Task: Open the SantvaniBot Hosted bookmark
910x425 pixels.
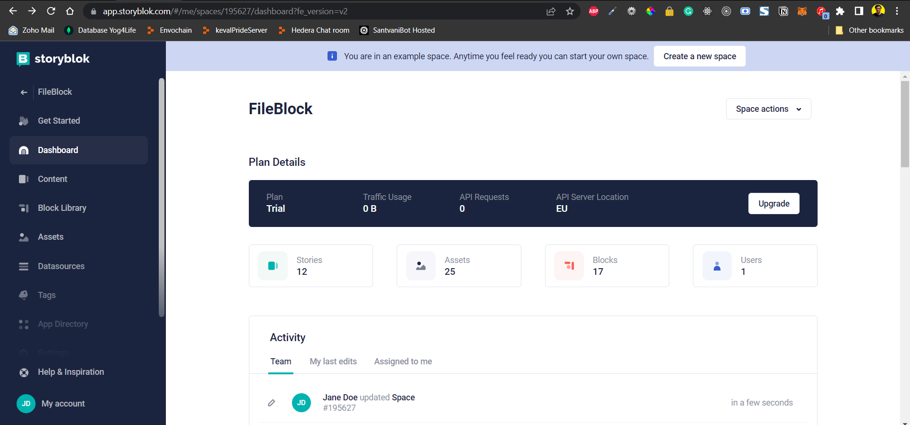Action: [x=397, y=30]
